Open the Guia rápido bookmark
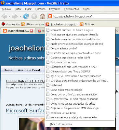Viewport: 119px width, 130px height. click(10, 24)
